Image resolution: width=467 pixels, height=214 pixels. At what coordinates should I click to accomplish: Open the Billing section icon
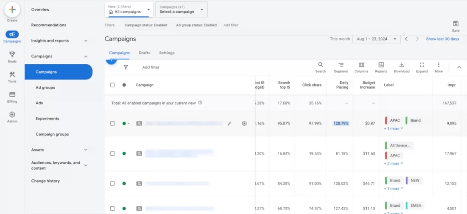point(12,94)
